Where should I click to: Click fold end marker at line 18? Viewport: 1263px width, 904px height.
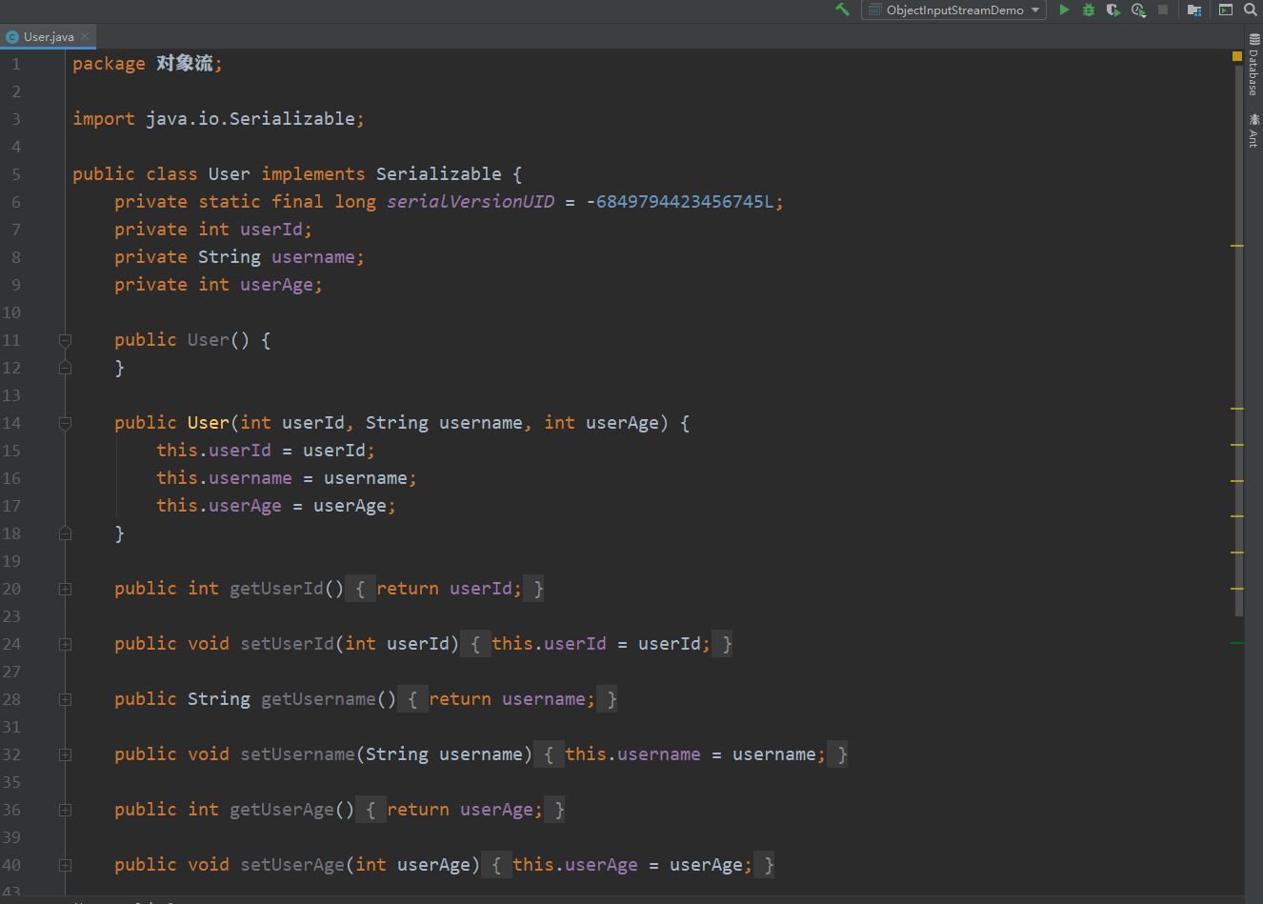tap(65, 533)
